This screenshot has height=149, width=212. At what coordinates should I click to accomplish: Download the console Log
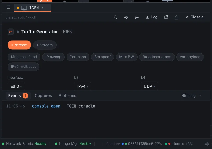pos(151,17)
